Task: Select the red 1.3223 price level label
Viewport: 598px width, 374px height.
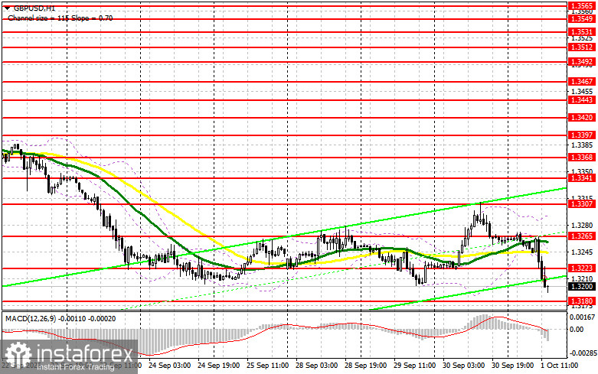Action: [581, 268]
